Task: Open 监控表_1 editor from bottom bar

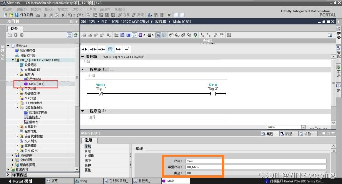Action: (x=146, y=181)
